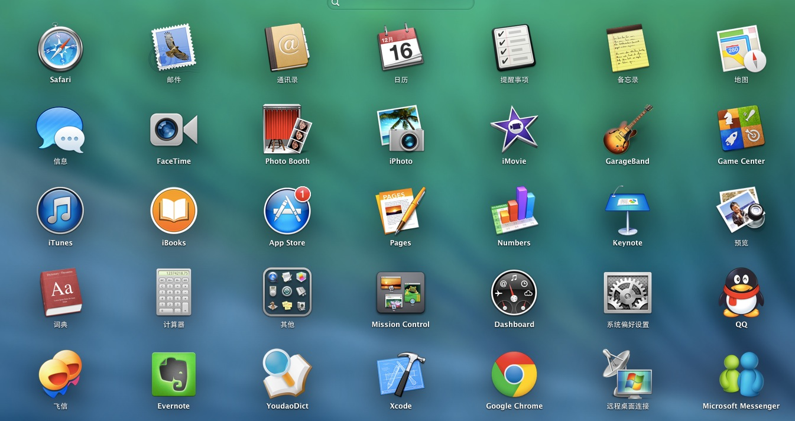Open Dashboard gauge icon
The width and height of the screenshot is (795, 421).
514,293
